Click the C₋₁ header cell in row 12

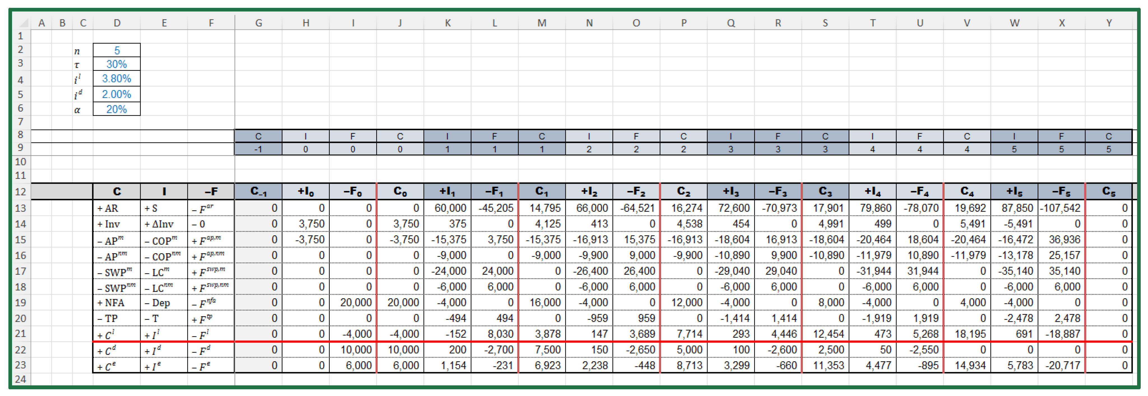[x=259, y=192]
